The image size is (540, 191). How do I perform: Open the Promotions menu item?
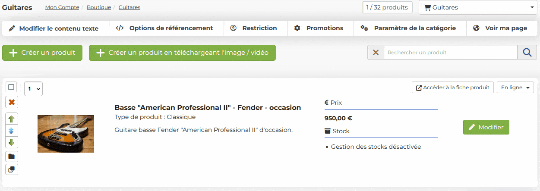(x=319, y=28)
